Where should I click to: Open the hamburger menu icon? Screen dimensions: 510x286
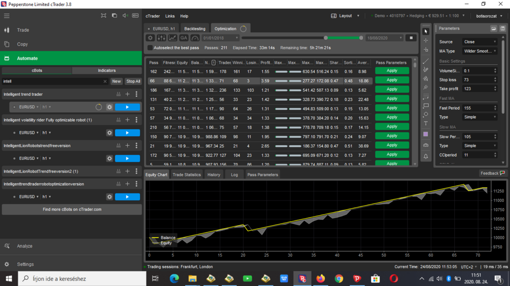pos(7,16)
